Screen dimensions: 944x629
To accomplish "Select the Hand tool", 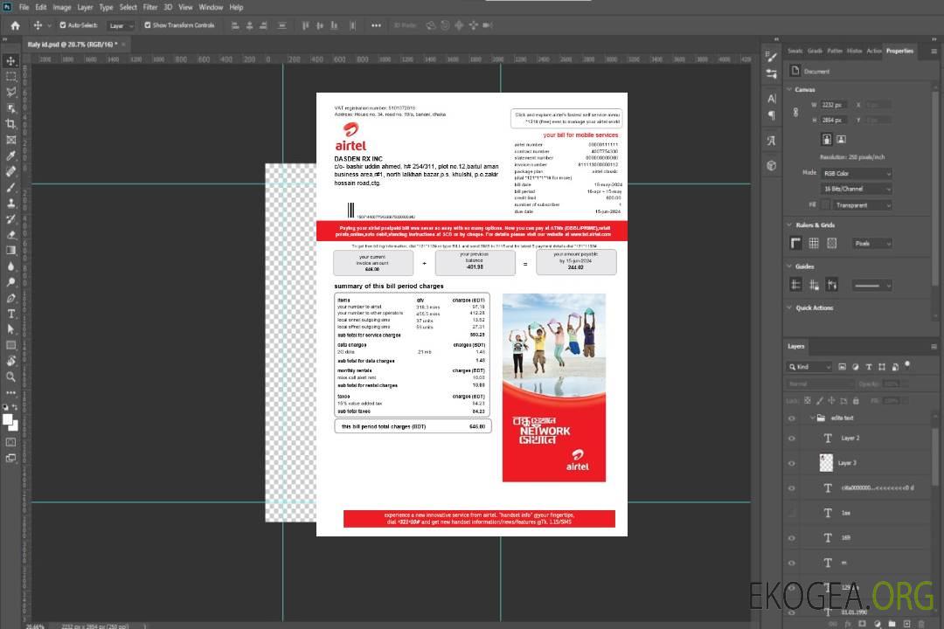I will [10, 361].
